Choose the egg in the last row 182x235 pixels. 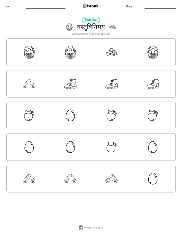pyautogui.click(x=153, y=179)
